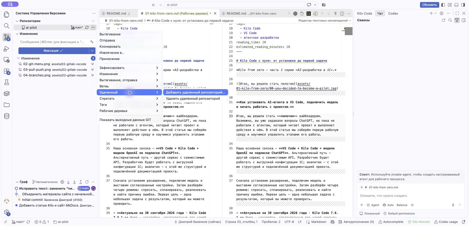Click the commit message input field
Viewport: 469px width, 226px height.
(x=57, y=42)
